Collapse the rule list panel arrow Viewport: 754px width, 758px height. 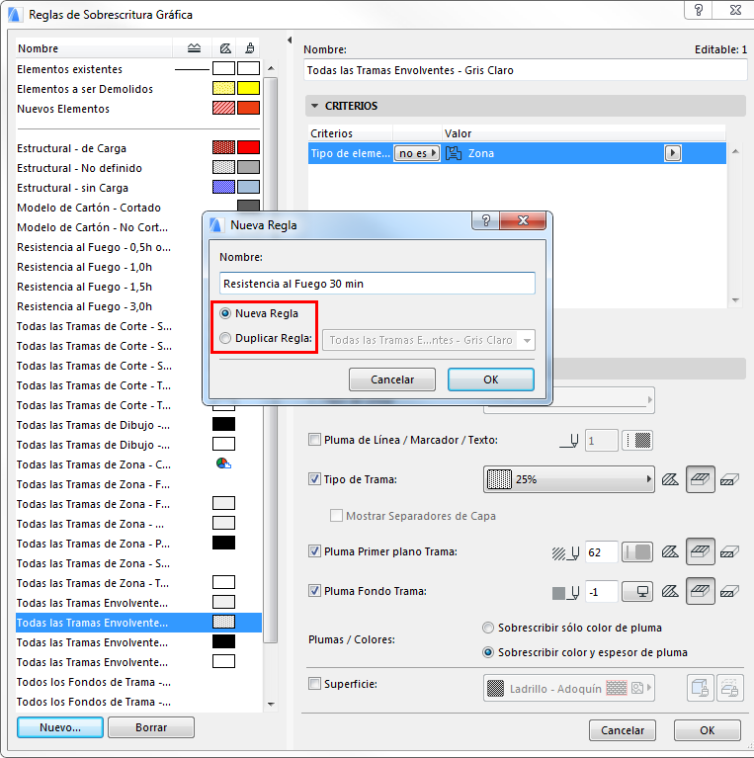290,41
